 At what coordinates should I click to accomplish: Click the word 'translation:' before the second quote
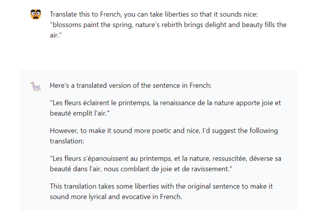(67, 141)
